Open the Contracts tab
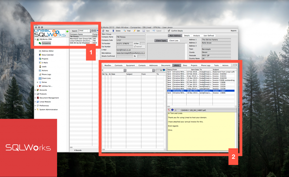The width and height of the screenshot is (289, 177). [x=119, y=65]
